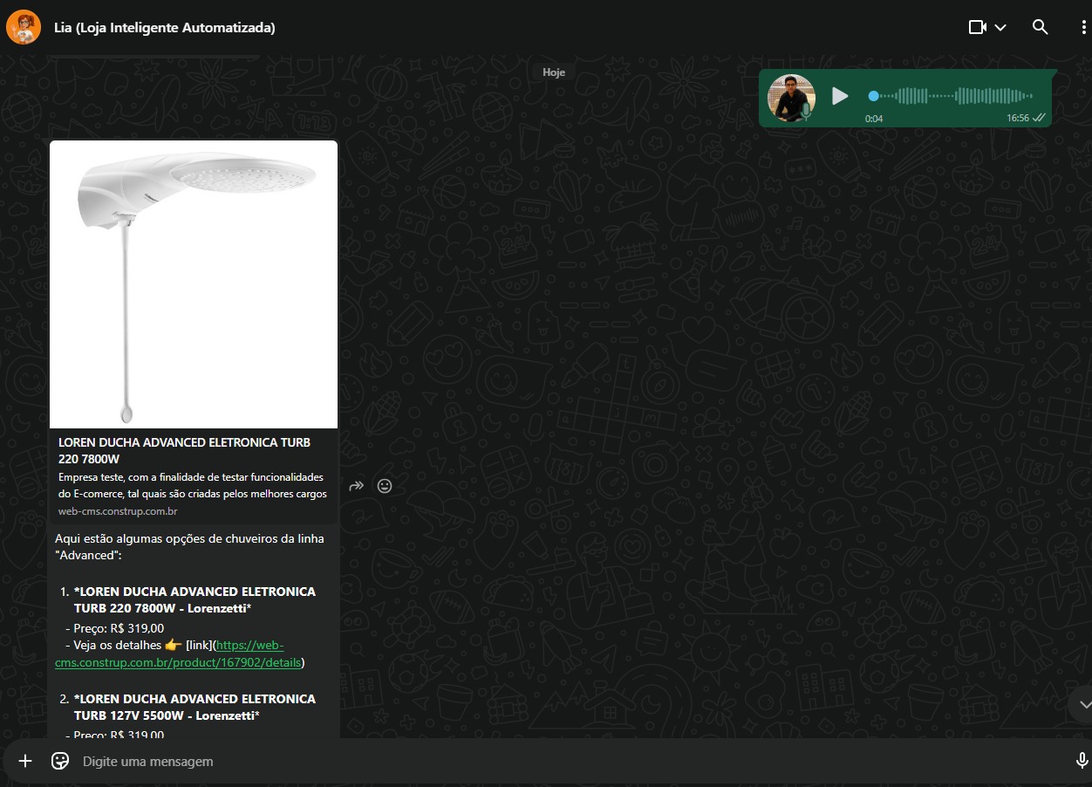Open Lia contact profile avatar
This screenshot has width=1092, height=787.
pos(24,27)
